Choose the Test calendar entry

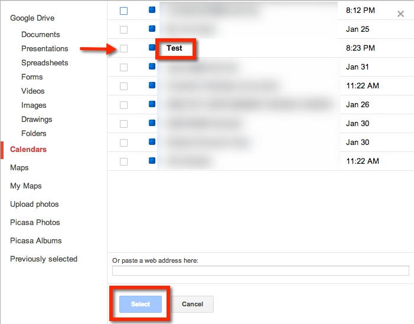175,48
